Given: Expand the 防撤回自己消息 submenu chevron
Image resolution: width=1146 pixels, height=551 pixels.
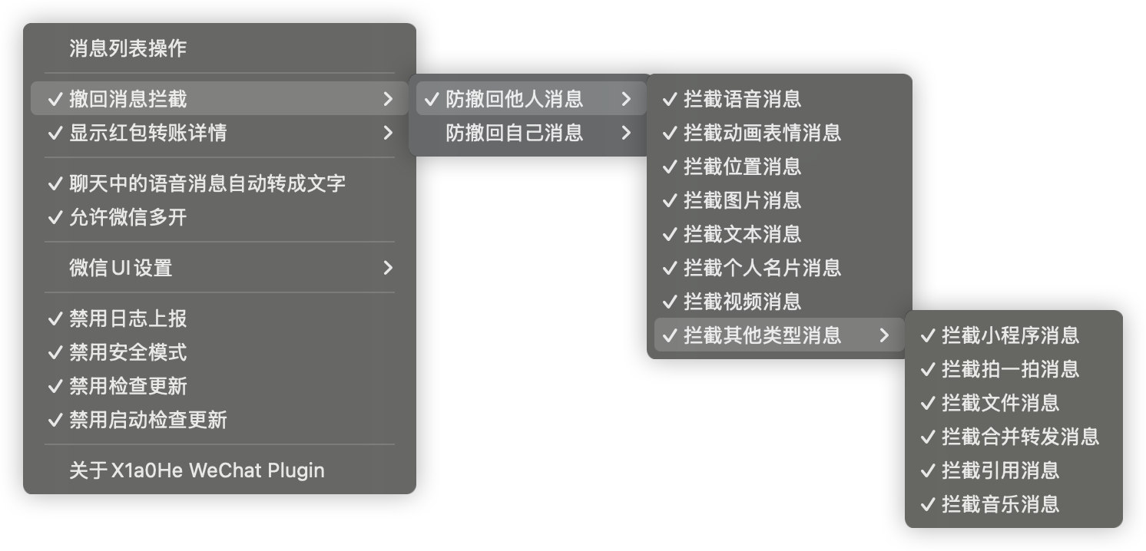Looking at the screenshot, I should point(626,133).
